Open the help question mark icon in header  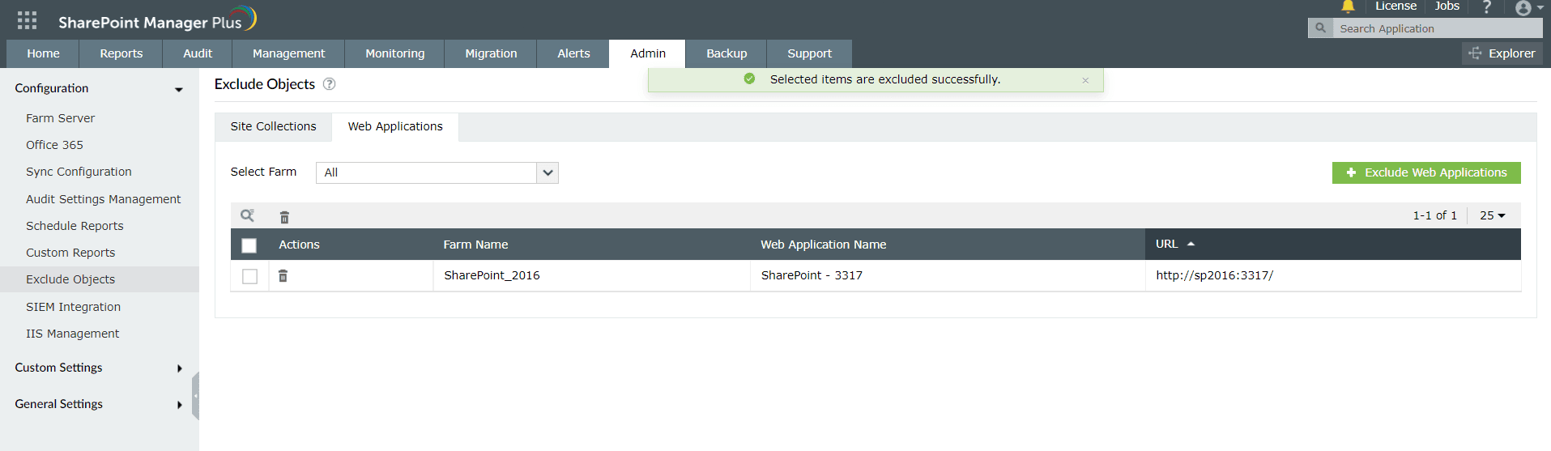(x=1487, y=7)
